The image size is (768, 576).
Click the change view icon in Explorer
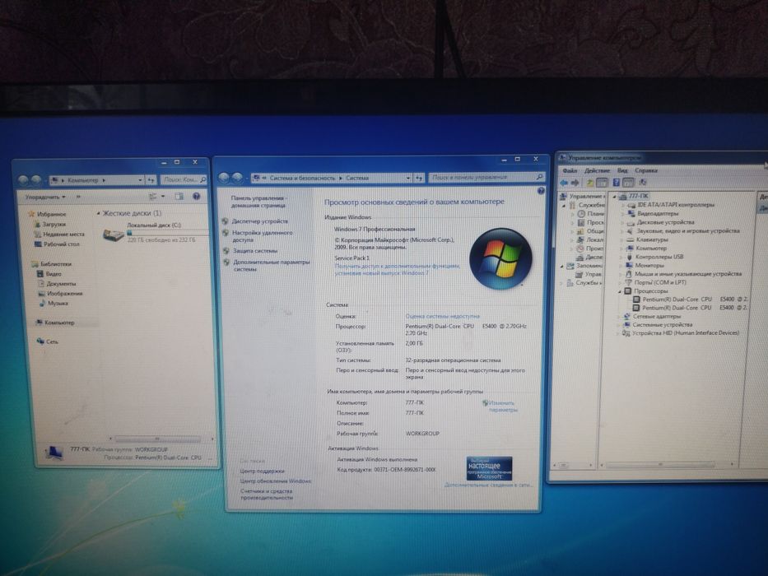153,197
